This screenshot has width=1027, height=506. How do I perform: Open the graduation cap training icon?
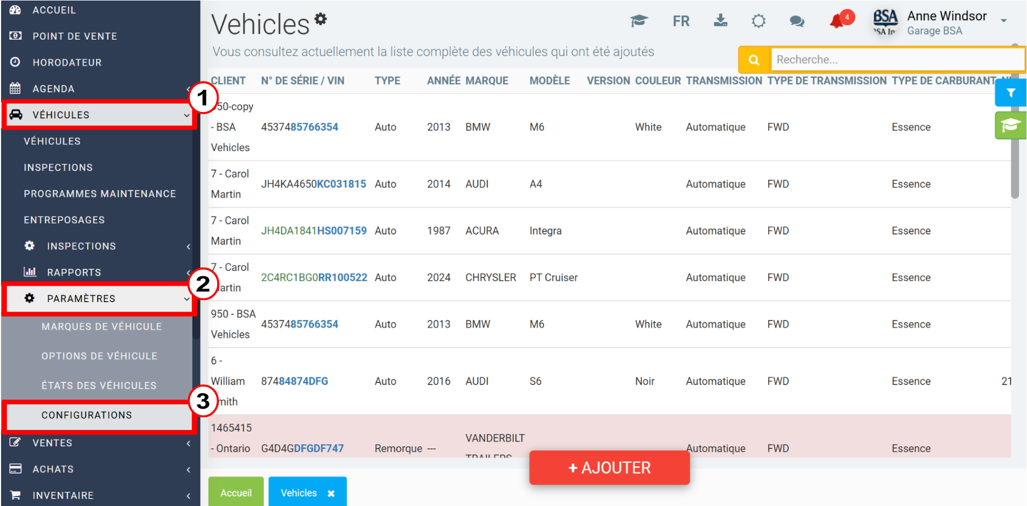(639, 21)
